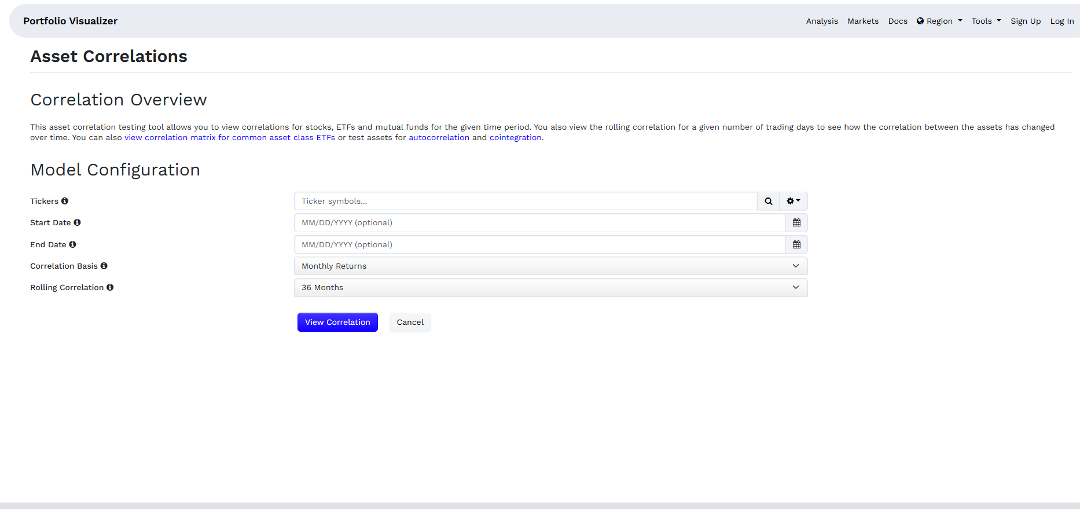Viewport: 1080px width, 509px height.
Task: Open the gear settings menu beside tickers
Action: pyautogui.click(x=793, y=202)
